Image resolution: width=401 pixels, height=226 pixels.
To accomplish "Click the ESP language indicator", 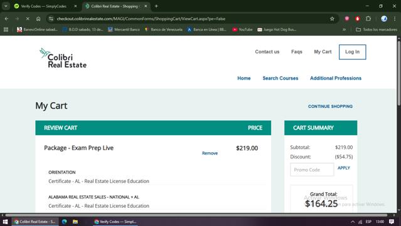I will (368, 222).
